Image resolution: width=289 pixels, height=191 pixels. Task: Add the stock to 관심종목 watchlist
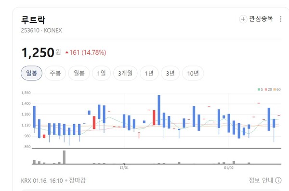(x=256, y=19)
